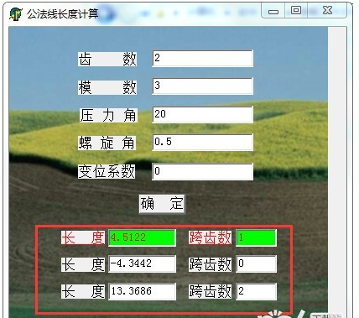Click the app icon in title bar

(x=16, y=13)
